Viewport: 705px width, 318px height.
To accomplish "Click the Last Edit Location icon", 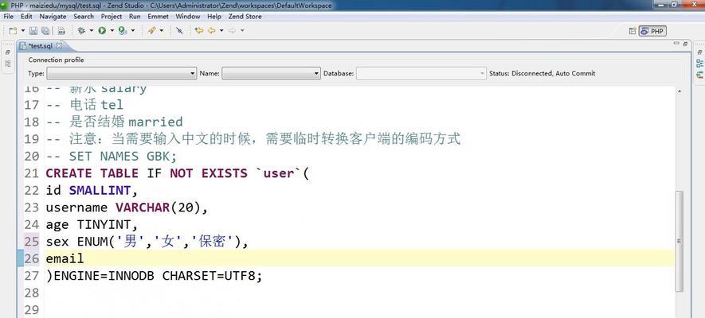I will click(198, 30).
